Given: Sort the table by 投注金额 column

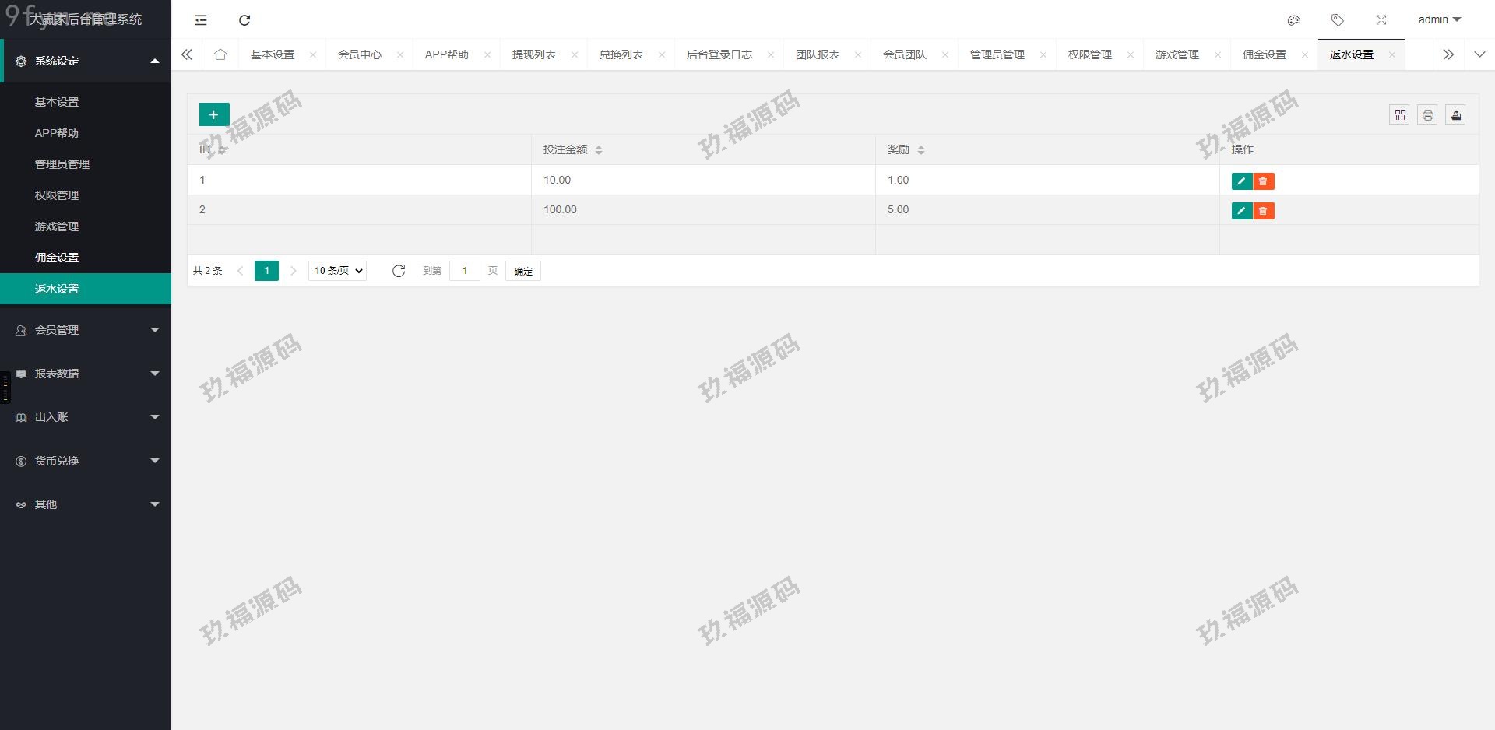Looking at the screenshot, I should (x=598, y=149).
